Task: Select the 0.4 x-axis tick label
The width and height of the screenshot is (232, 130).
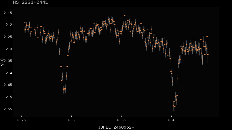Action: click(171, 120)
